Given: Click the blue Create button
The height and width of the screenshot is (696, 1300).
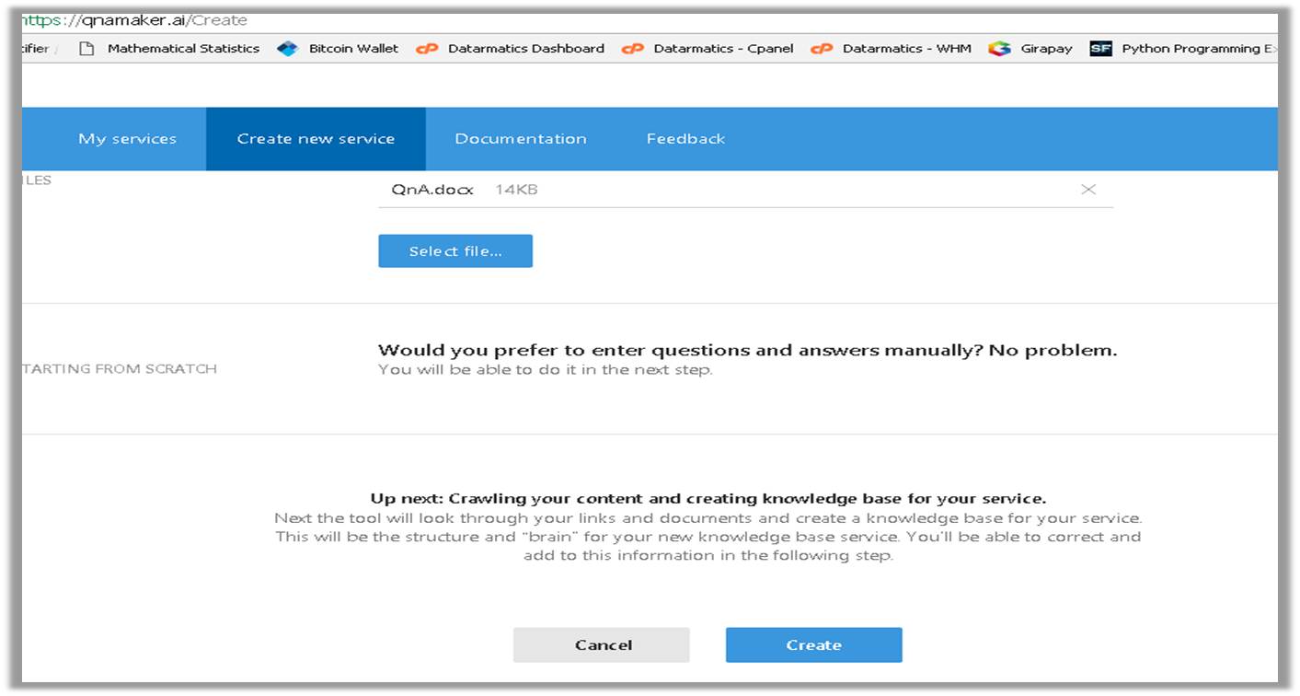Looking at the screenshot, I should point(813,645).
